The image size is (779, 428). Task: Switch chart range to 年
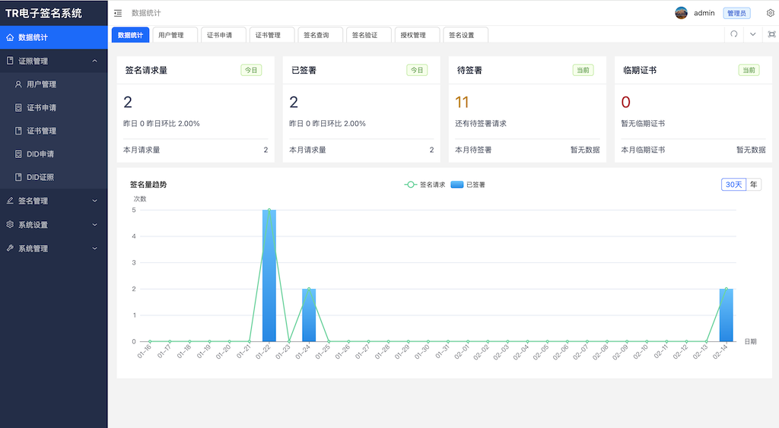pos(754,185)
